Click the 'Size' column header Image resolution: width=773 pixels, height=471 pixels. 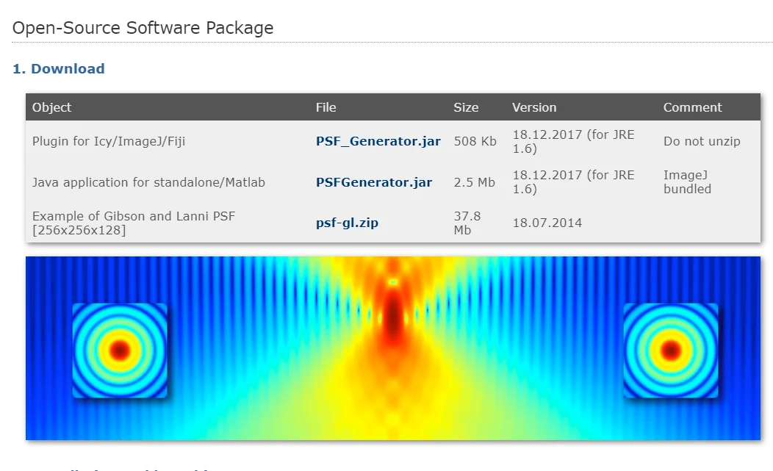[466, 107]
